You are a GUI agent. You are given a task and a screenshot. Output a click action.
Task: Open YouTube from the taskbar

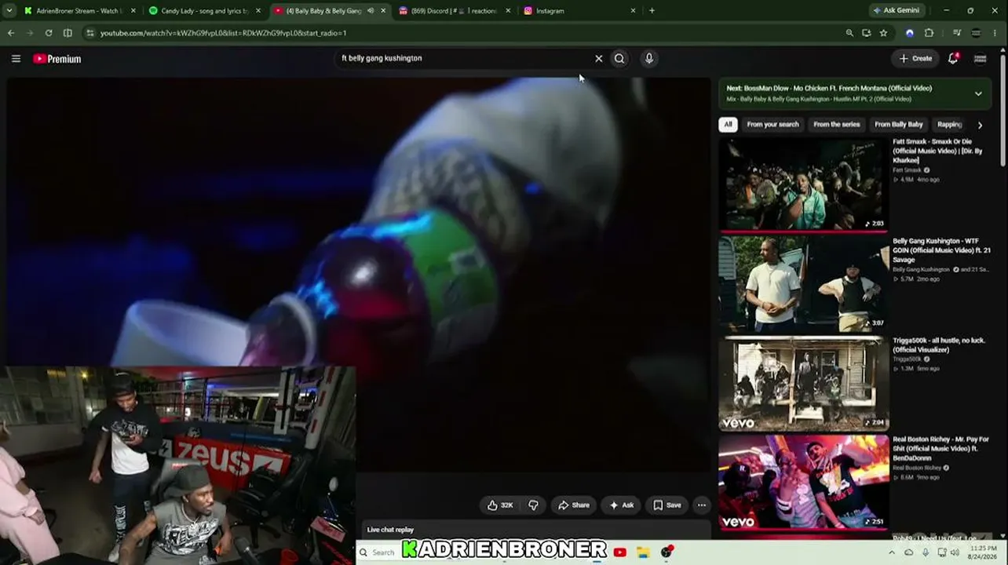coord(619,552)
